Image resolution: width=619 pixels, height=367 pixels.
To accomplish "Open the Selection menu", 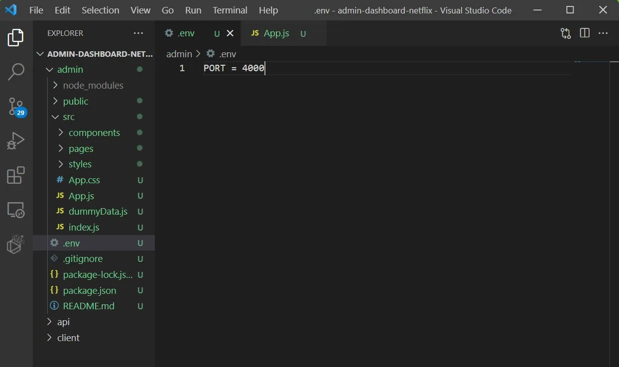I will click(101, 10).
